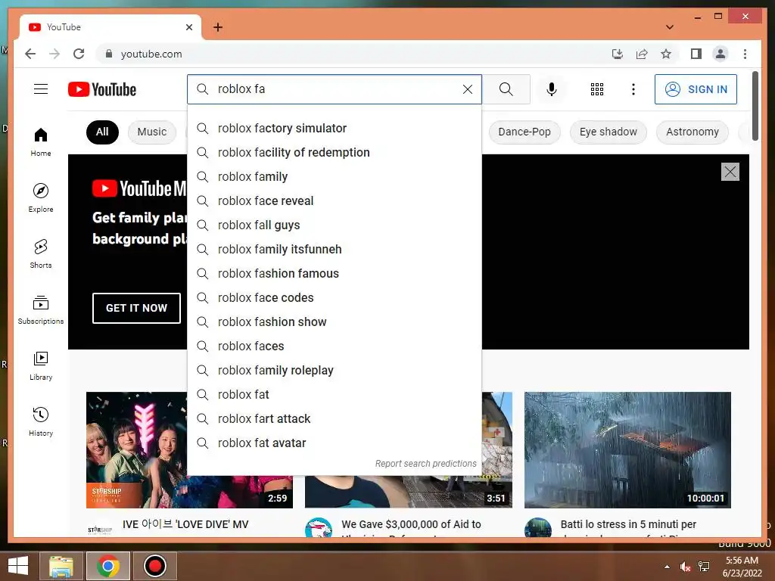Screen dimensions: 775x581
Task: Click the YouTube logo
Action: [102, 89]
